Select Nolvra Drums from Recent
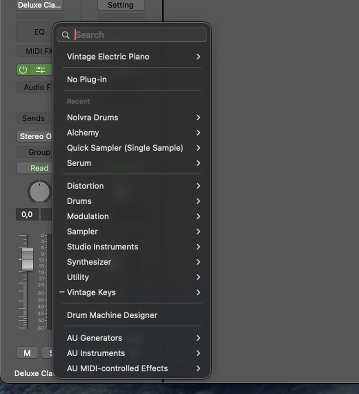The height and width of the screenshot is (394, 359). tap(132, 118)
